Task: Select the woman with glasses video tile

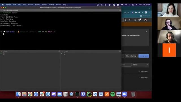Action: [169, 10]
